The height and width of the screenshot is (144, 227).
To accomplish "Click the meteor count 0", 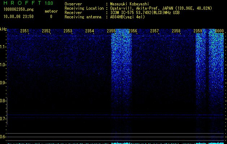I will [x=51, y=17].
